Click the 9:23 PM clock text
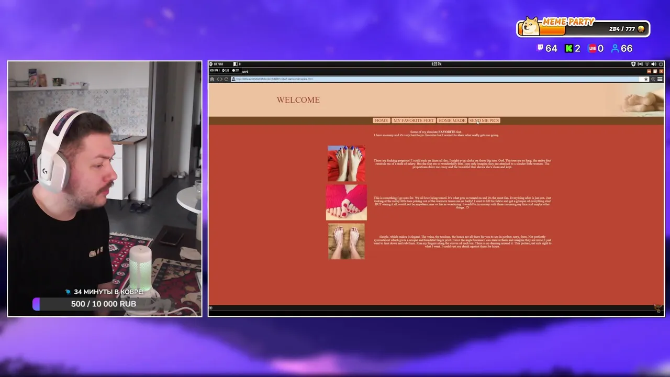670x377 pixels. click(x=437, y=64)
